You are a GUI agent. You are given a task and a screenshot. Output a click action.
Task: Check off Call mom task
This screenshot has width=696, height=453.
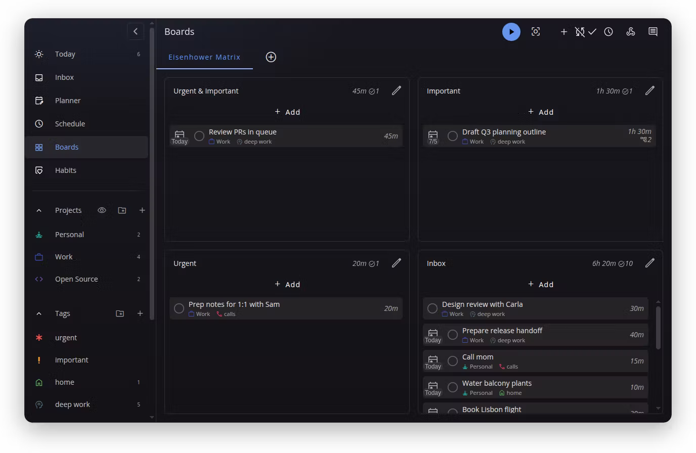tap(453, 361)
